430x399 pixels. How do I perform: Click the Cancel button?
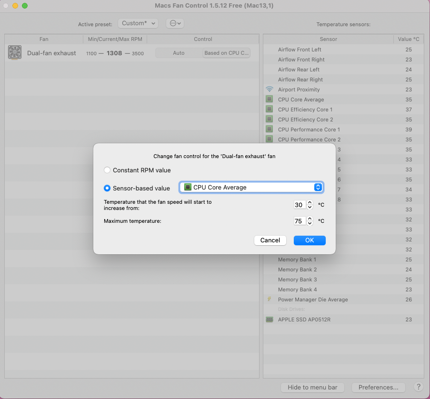coord(270,240)
